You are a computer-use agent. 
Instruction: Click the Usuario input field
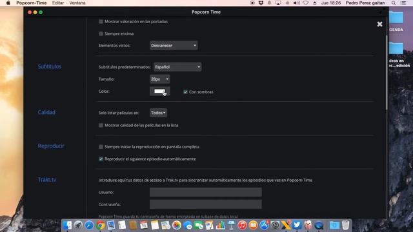click(x=206, y=192)
